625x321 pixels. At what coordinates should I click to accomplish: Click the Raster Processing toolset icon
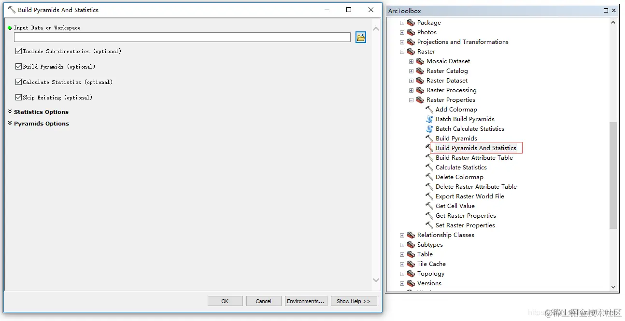pyautogui.click(x=420, y=90)
